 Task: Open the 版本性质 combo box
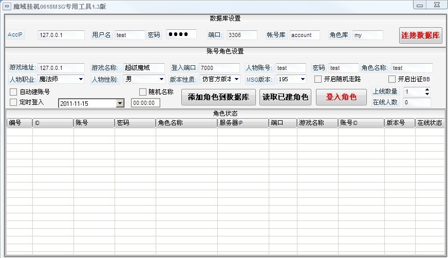(x=236, y=79)
